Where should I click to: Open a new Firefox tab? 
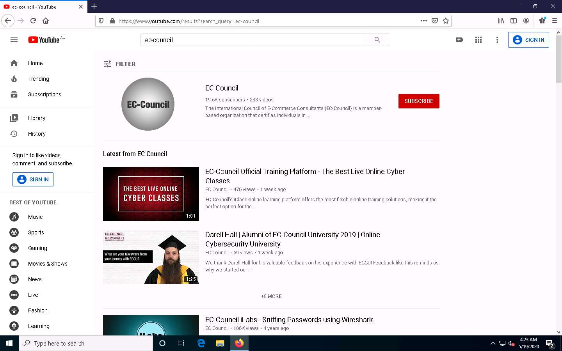[94, 6]
